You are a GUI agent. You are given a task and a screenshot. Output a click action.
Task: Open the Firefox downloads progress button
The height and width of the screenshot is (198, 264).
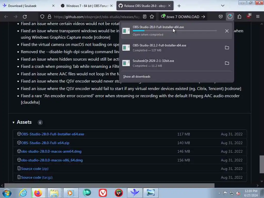(230, 17)
